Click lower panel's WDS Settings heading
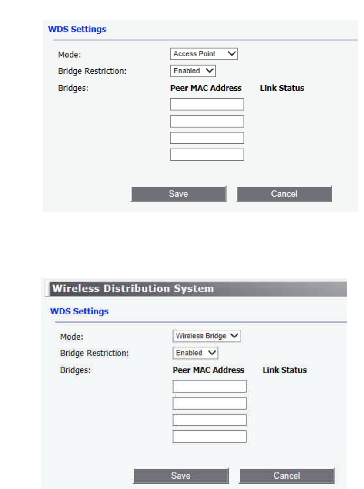The image size is (364, 489). 79,311
